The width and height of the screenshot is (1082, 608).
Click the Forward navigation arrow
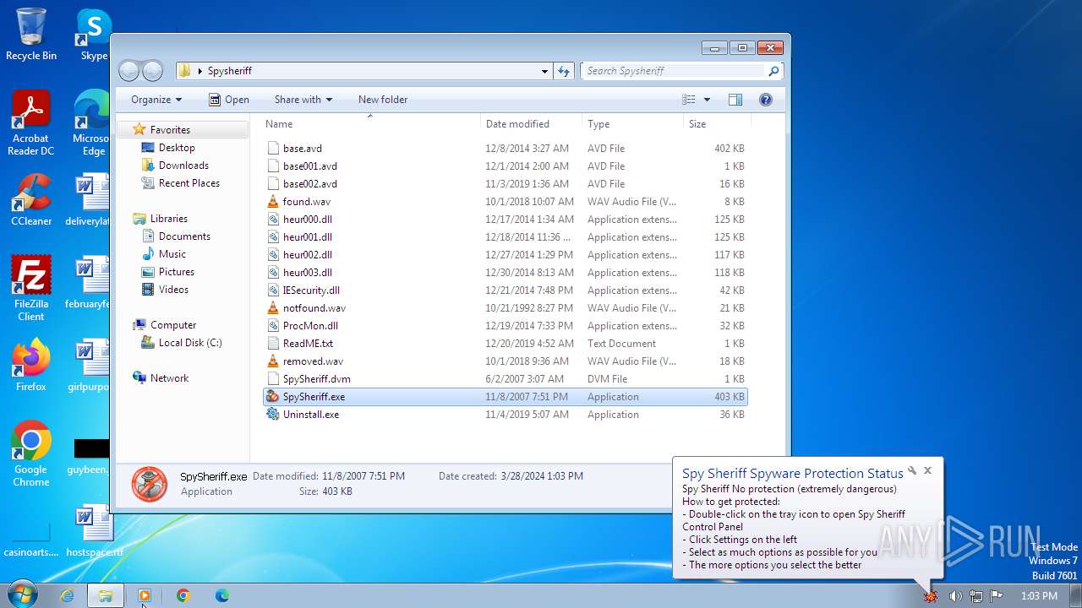pyautogui.click(x=152, y=71)
